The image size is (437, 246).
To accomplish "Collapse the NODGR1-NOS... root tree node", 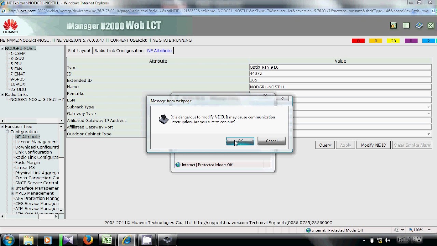I will tap(2, 48).
